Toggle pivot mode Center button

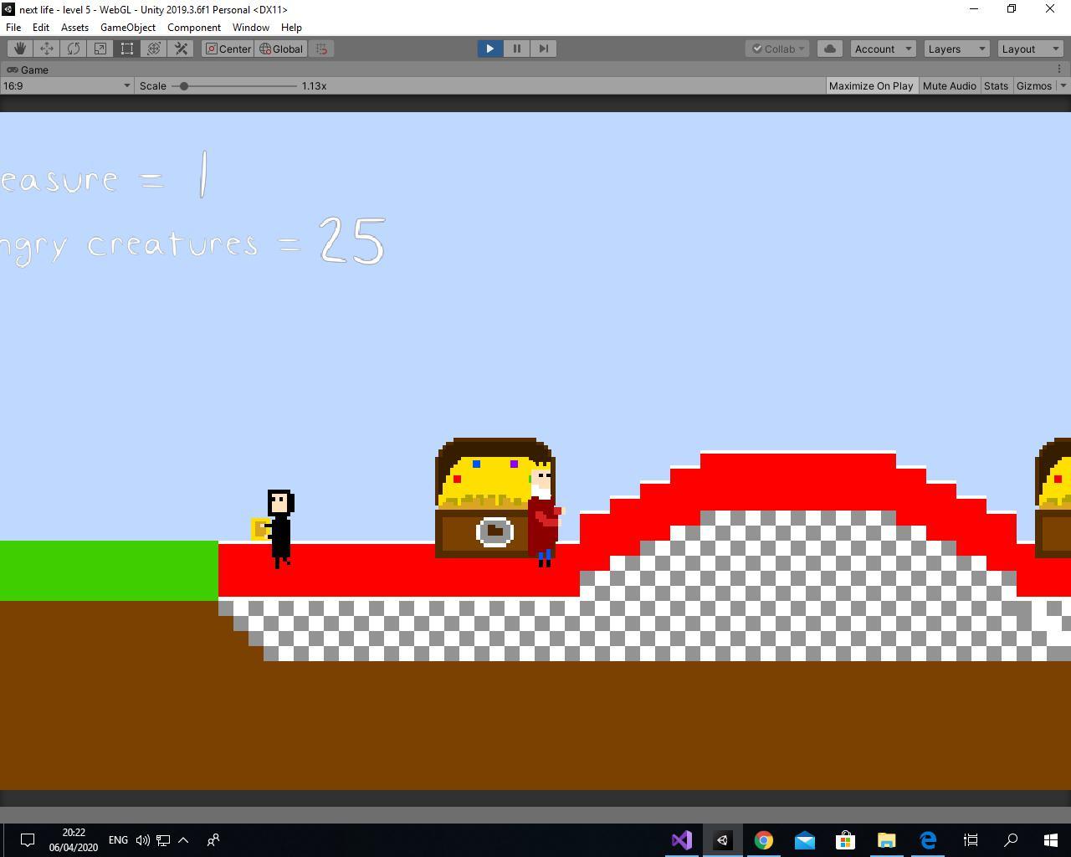[228, 49]
